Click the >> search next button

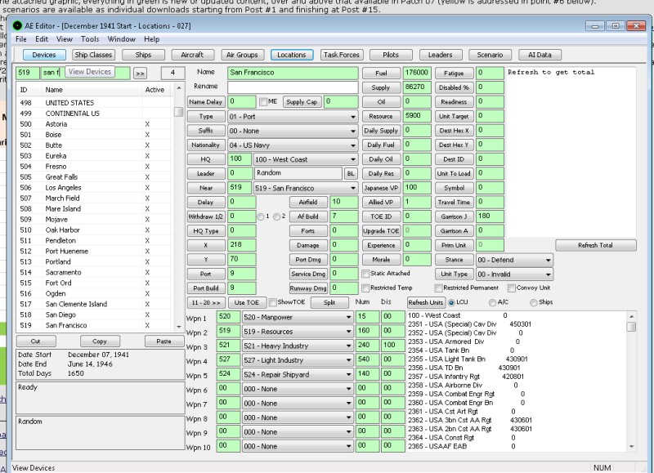140,74
